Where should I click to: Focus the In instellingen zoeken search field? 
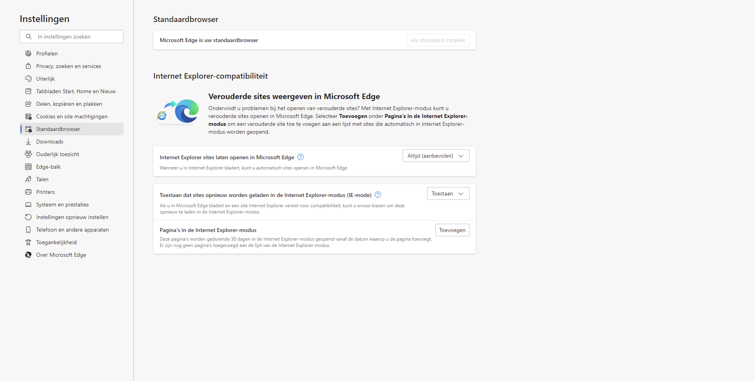pyautogui.click(x=72, y=37)
